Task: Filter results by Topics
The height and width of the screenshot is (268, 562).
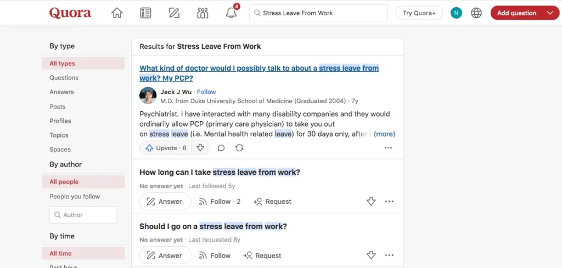Action: (59, 135)
